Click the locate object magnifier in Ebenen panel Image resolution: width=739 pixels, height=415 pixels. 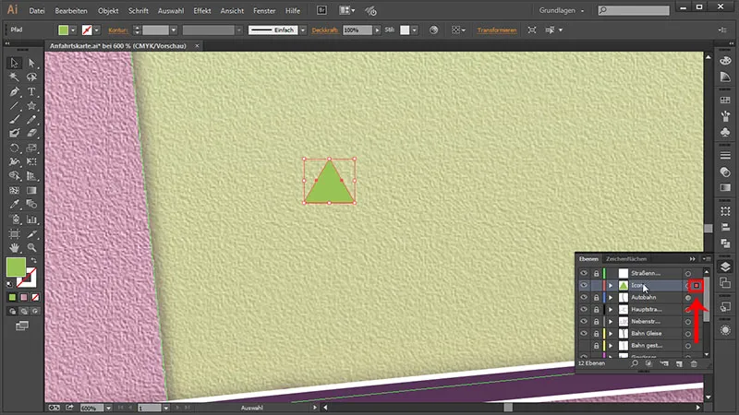point(635,363)
